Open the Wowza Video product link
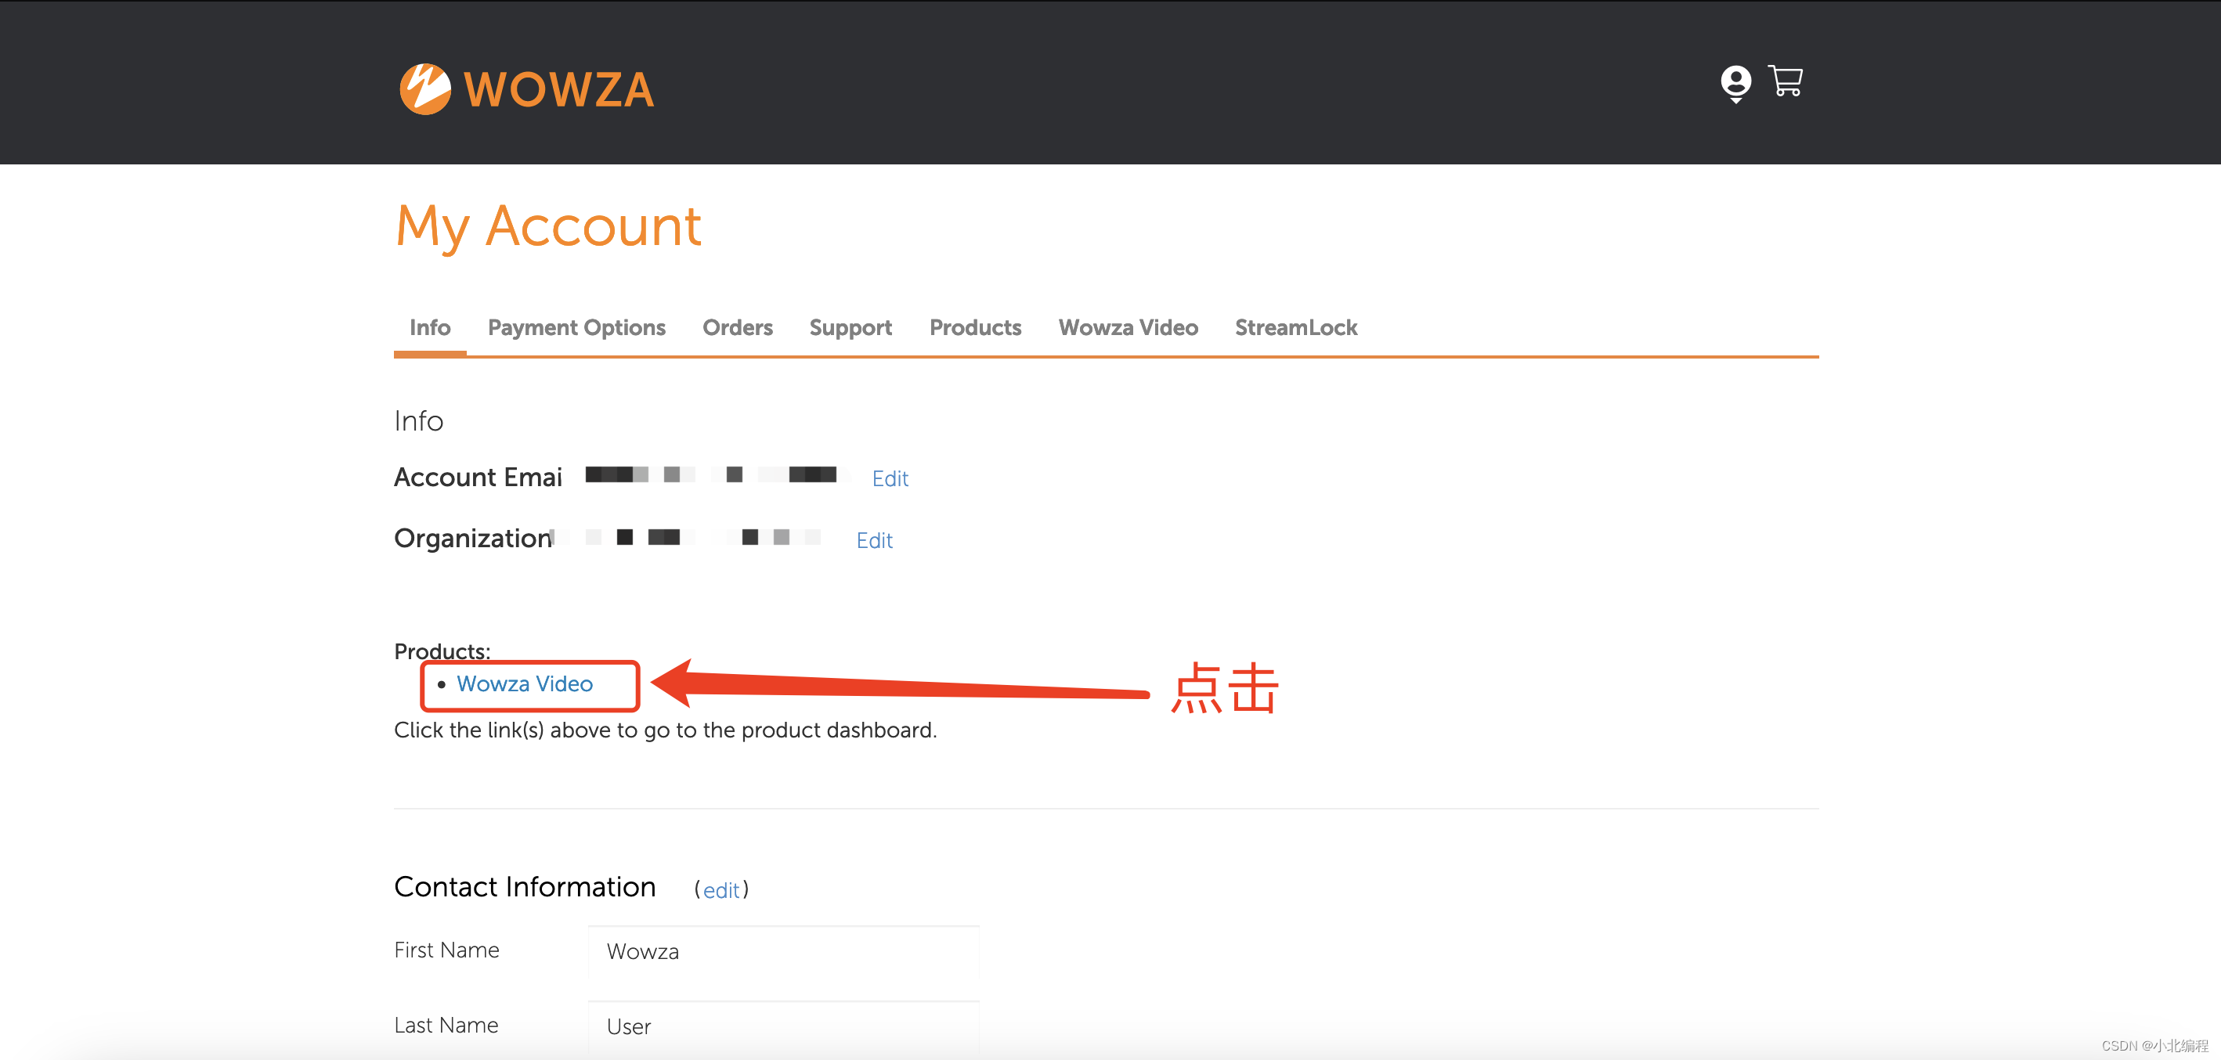 (x=524, y=683)
